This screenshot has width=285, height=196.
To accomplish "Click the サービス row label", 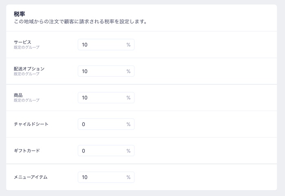I will pyautogui.click(x=22, y=42).
